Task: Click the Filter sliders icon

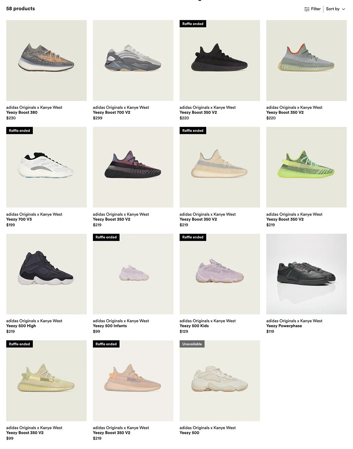Action: click(307, 9)
